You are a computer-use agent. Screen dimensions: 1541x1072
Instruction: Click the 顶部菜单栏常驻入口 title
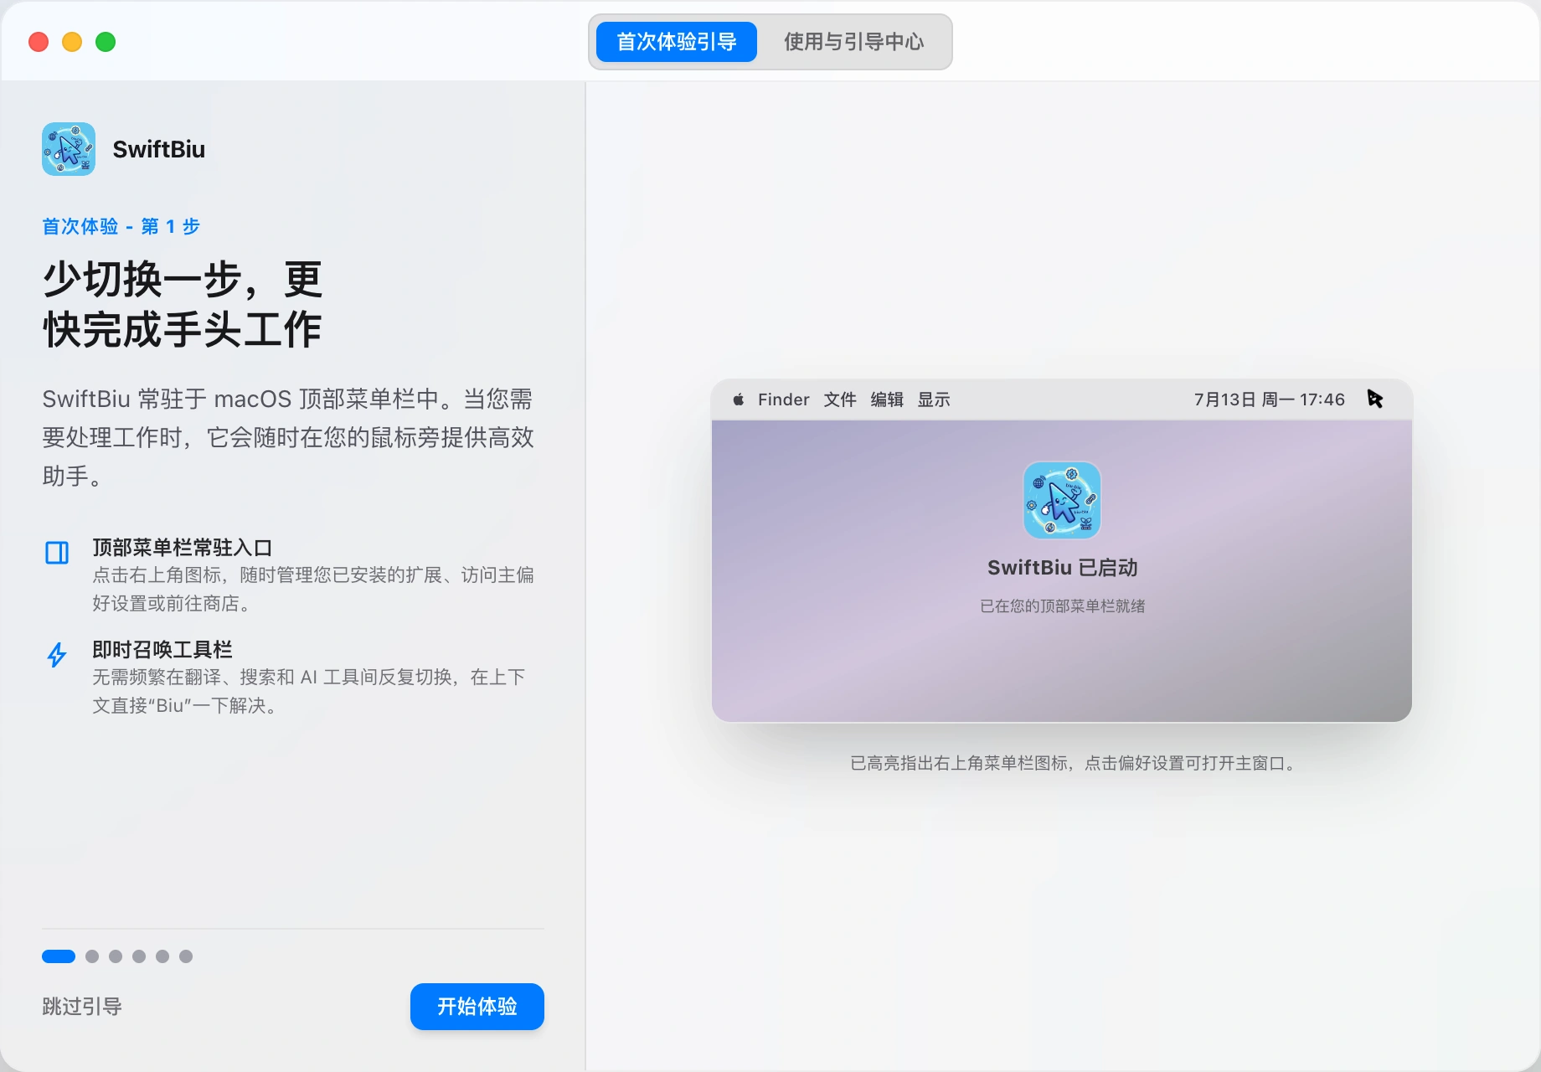183,548
